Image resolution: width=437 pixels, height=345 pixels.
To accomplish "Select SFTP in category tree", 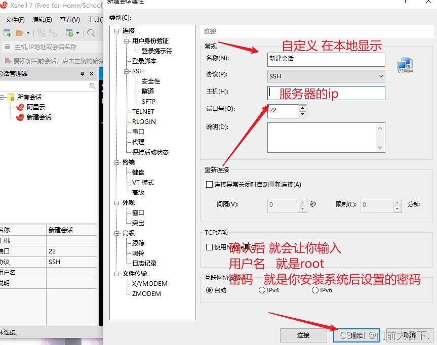I will point(148,102).
